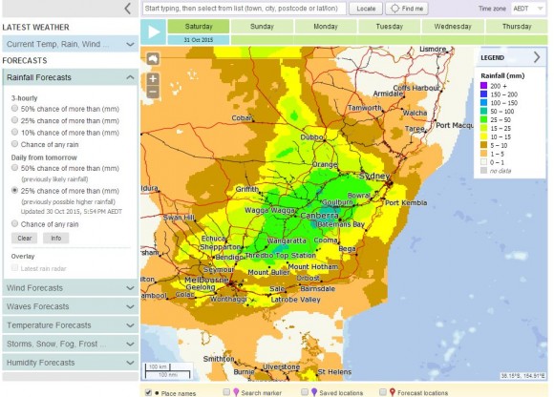Click the 5 – 10 brown legend swatch

coord(483,145)
